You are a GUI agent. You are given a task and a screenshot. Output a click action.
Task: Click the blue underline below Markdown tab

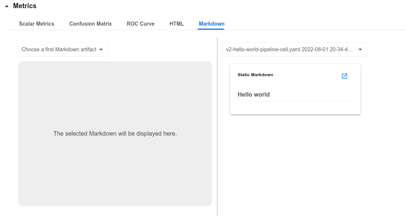[212, 29]
